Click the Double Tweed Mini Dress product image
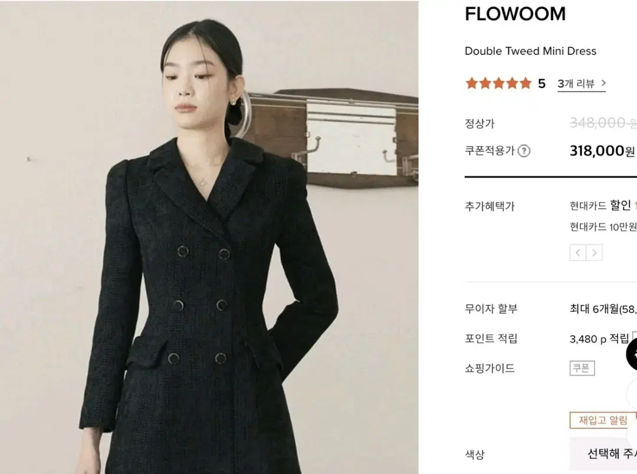637x474 pixels. tap(209, 237)
